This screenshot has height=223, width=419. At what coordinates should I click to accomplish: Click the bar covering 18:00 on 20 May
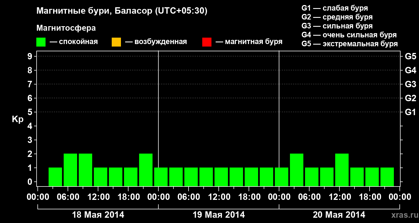[x=372, y=177]
